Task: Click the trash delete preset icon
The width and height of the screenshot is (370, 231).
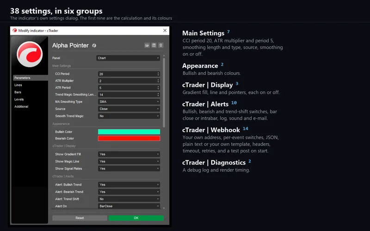Action: [160, 45]
